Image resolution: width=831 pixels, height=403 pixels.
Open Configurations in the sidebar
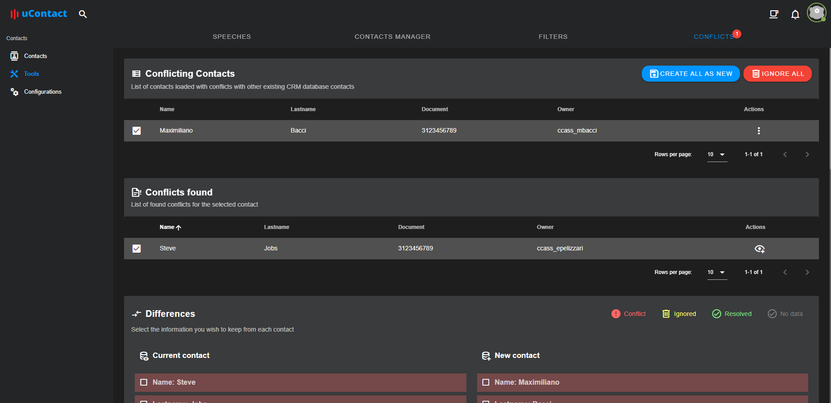point(43,91)
